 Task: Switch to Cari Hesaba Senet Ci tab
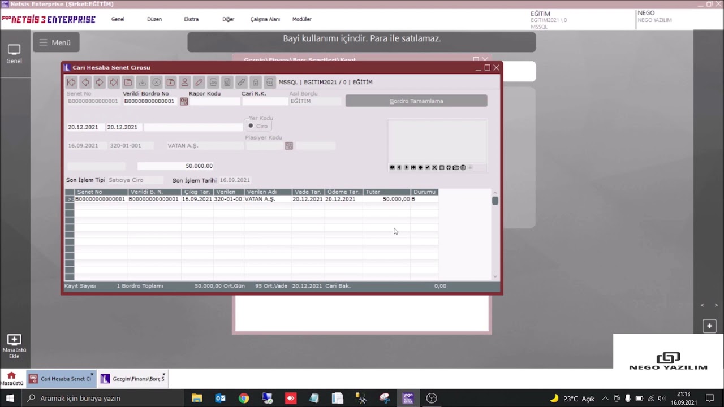coord(61,379)
